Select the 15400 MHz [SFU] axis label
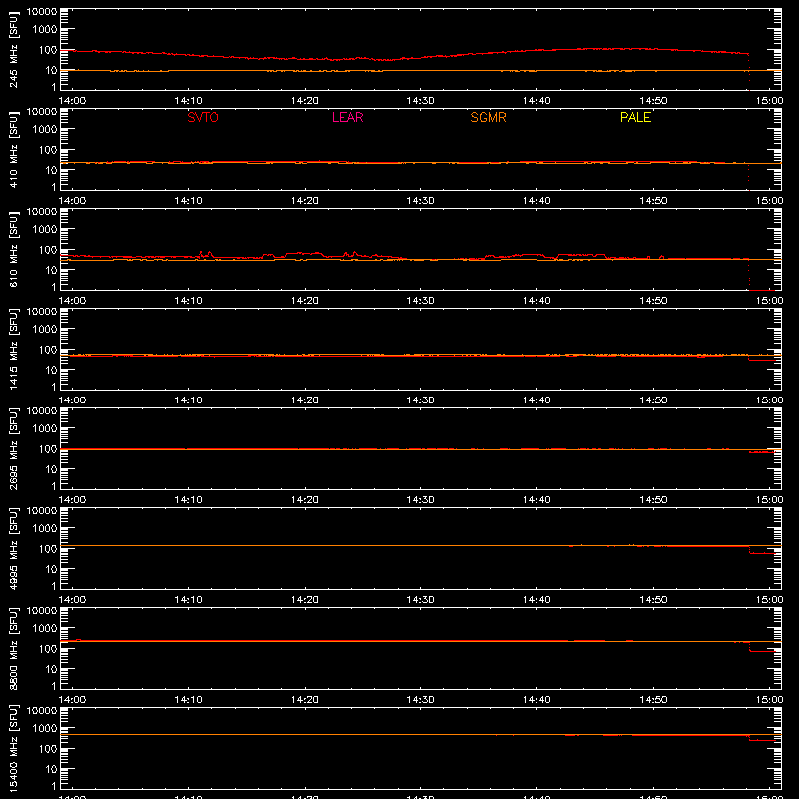 (13, 749)
